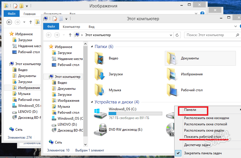Open Customize Quick Access Toolbar dropdown in Изображения
Viewport: 241px width, 158px height.
(27, 6)
